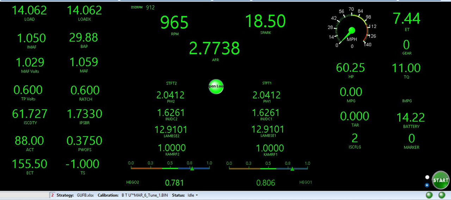Click the LAMBSE2 value 12.9101
Viewport: 451px width, 200px height.
point(171,129)
